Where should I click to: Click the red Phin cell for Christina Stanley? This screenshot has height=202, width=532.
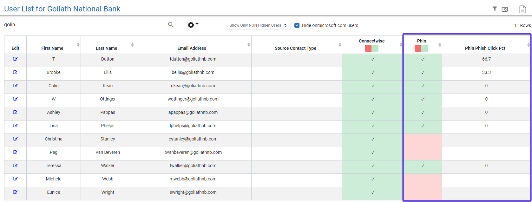tap(423, 140)
